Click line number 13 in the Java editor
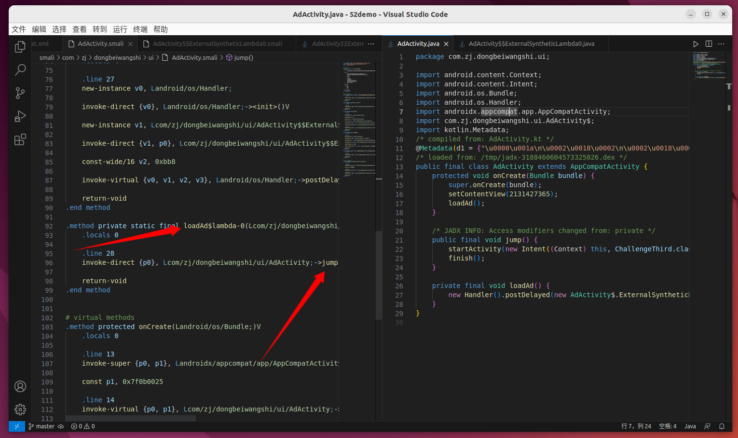Viewport: 738px width, 438px height. pos(399,167)
